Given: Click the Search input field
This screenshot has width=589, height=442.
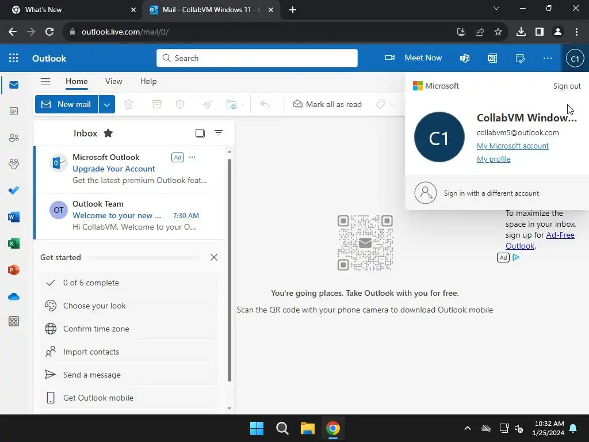Looking at the screenshot, I should pos(257,58).
